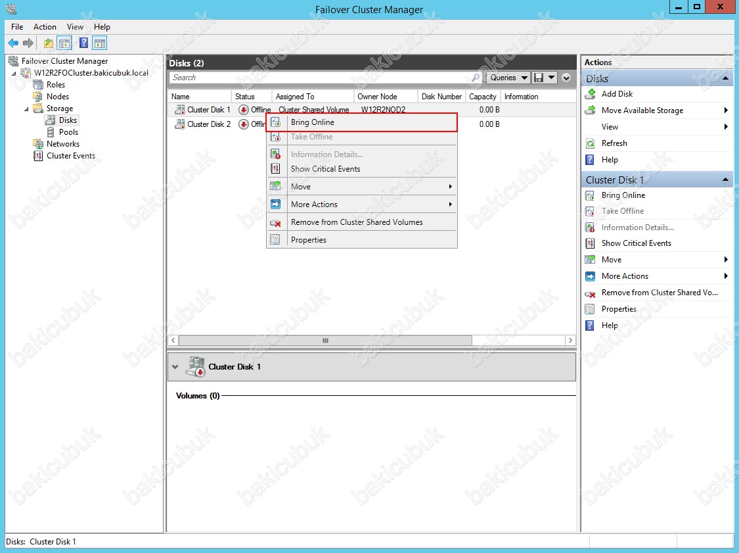Click the Back arrow toolbar icon
Image resolution: width=739 pixels, height=553 pixels.
(x=13, y=43)
